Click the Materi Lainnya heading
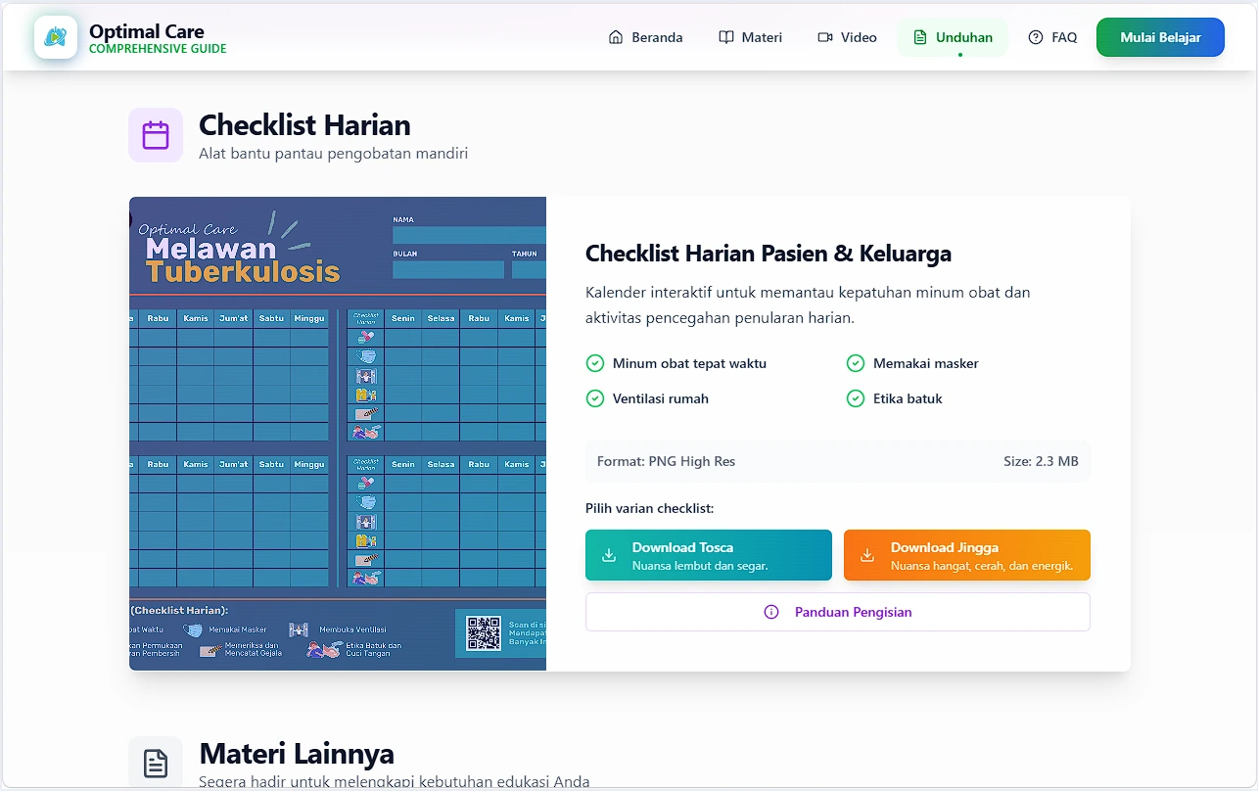The image size is (1258, 791). click(297, 754)
